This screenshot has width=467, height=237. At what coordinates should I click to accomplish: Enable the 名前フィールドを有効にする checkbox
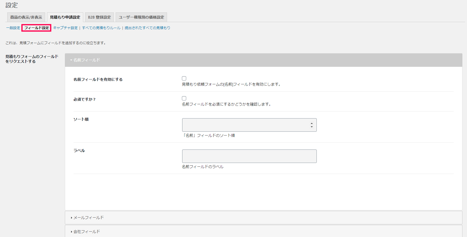[x=184, y=78]
